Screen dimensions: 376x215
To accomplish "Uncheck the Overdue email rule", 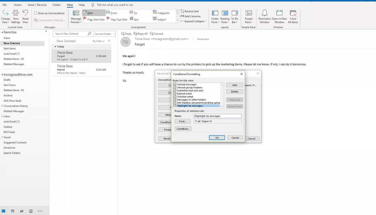I will [x=175, y=97].
